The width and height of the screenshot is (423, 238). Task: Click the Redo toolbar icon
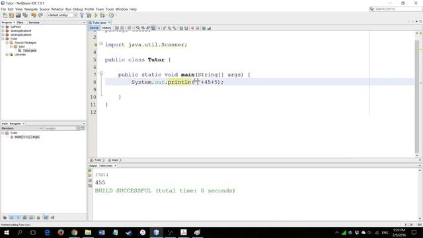40,15
